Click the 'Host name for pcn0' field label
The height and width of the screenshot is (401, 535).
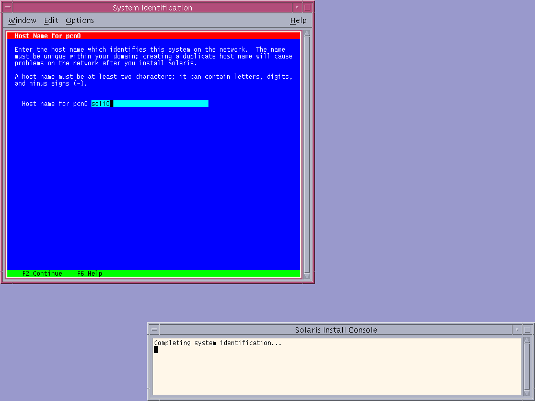pyautogui.click(x=54, y=104)
